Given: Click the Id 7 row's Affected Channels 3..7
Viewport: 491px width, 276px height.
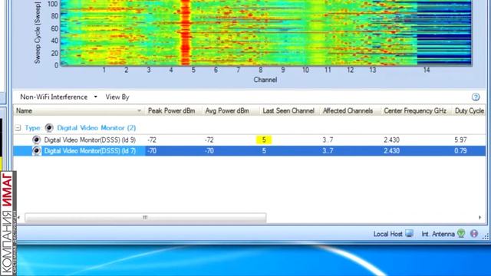Looking at the screenshot, I should pos(328,151).
